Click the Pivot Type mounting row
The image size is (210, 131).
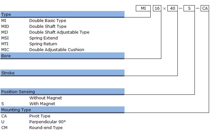[62, 116]
